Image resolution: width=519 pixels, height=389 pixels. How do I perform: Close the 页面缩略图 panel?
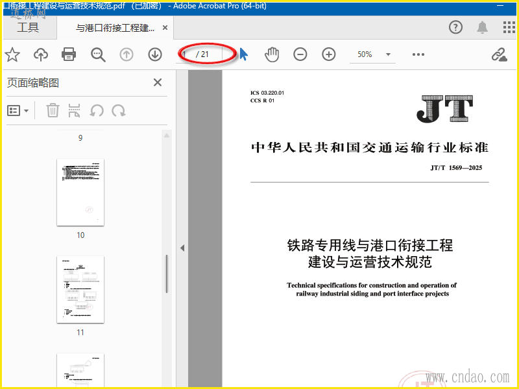pyautogui.click(x=158, y=82)
